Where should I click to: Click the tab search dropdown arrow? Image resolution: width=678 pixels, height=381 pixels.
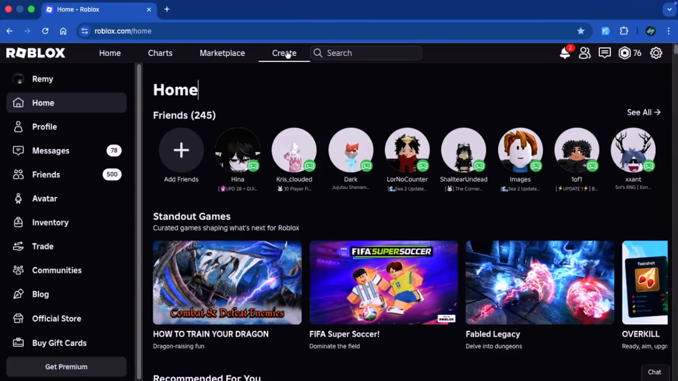click(669, 10)
